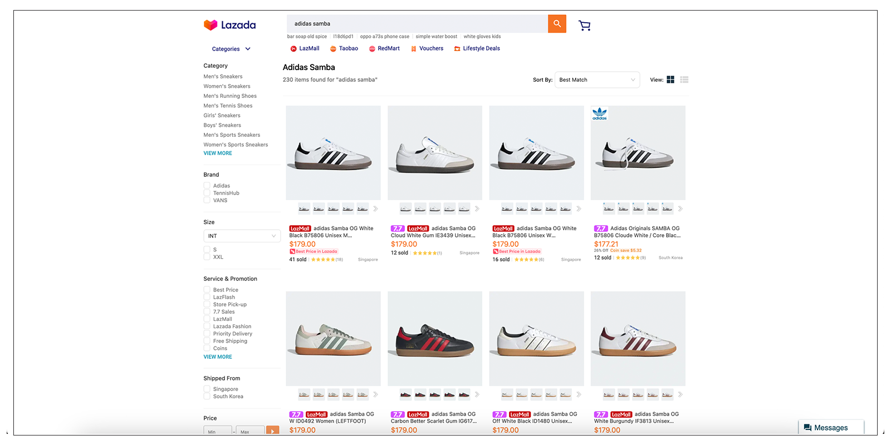Enable Best Price promotion filter

click(x=207, y=290)
